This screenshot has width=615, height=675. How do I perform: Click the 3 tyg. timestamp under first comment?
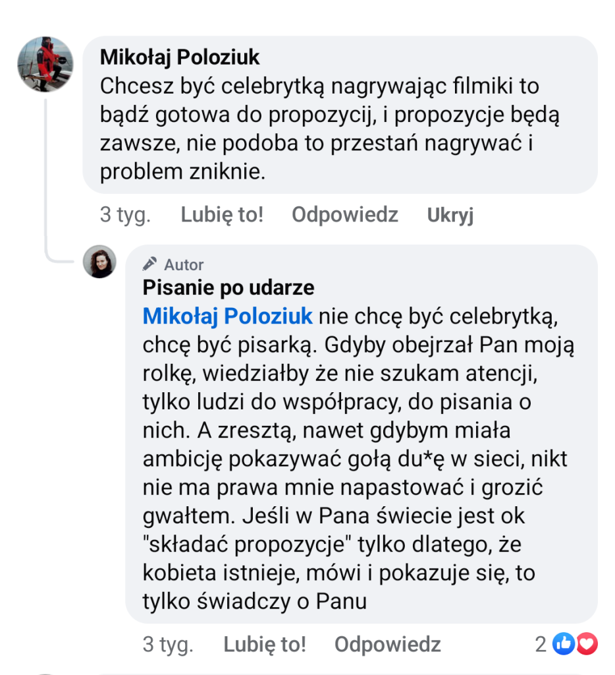coord(125,215)
